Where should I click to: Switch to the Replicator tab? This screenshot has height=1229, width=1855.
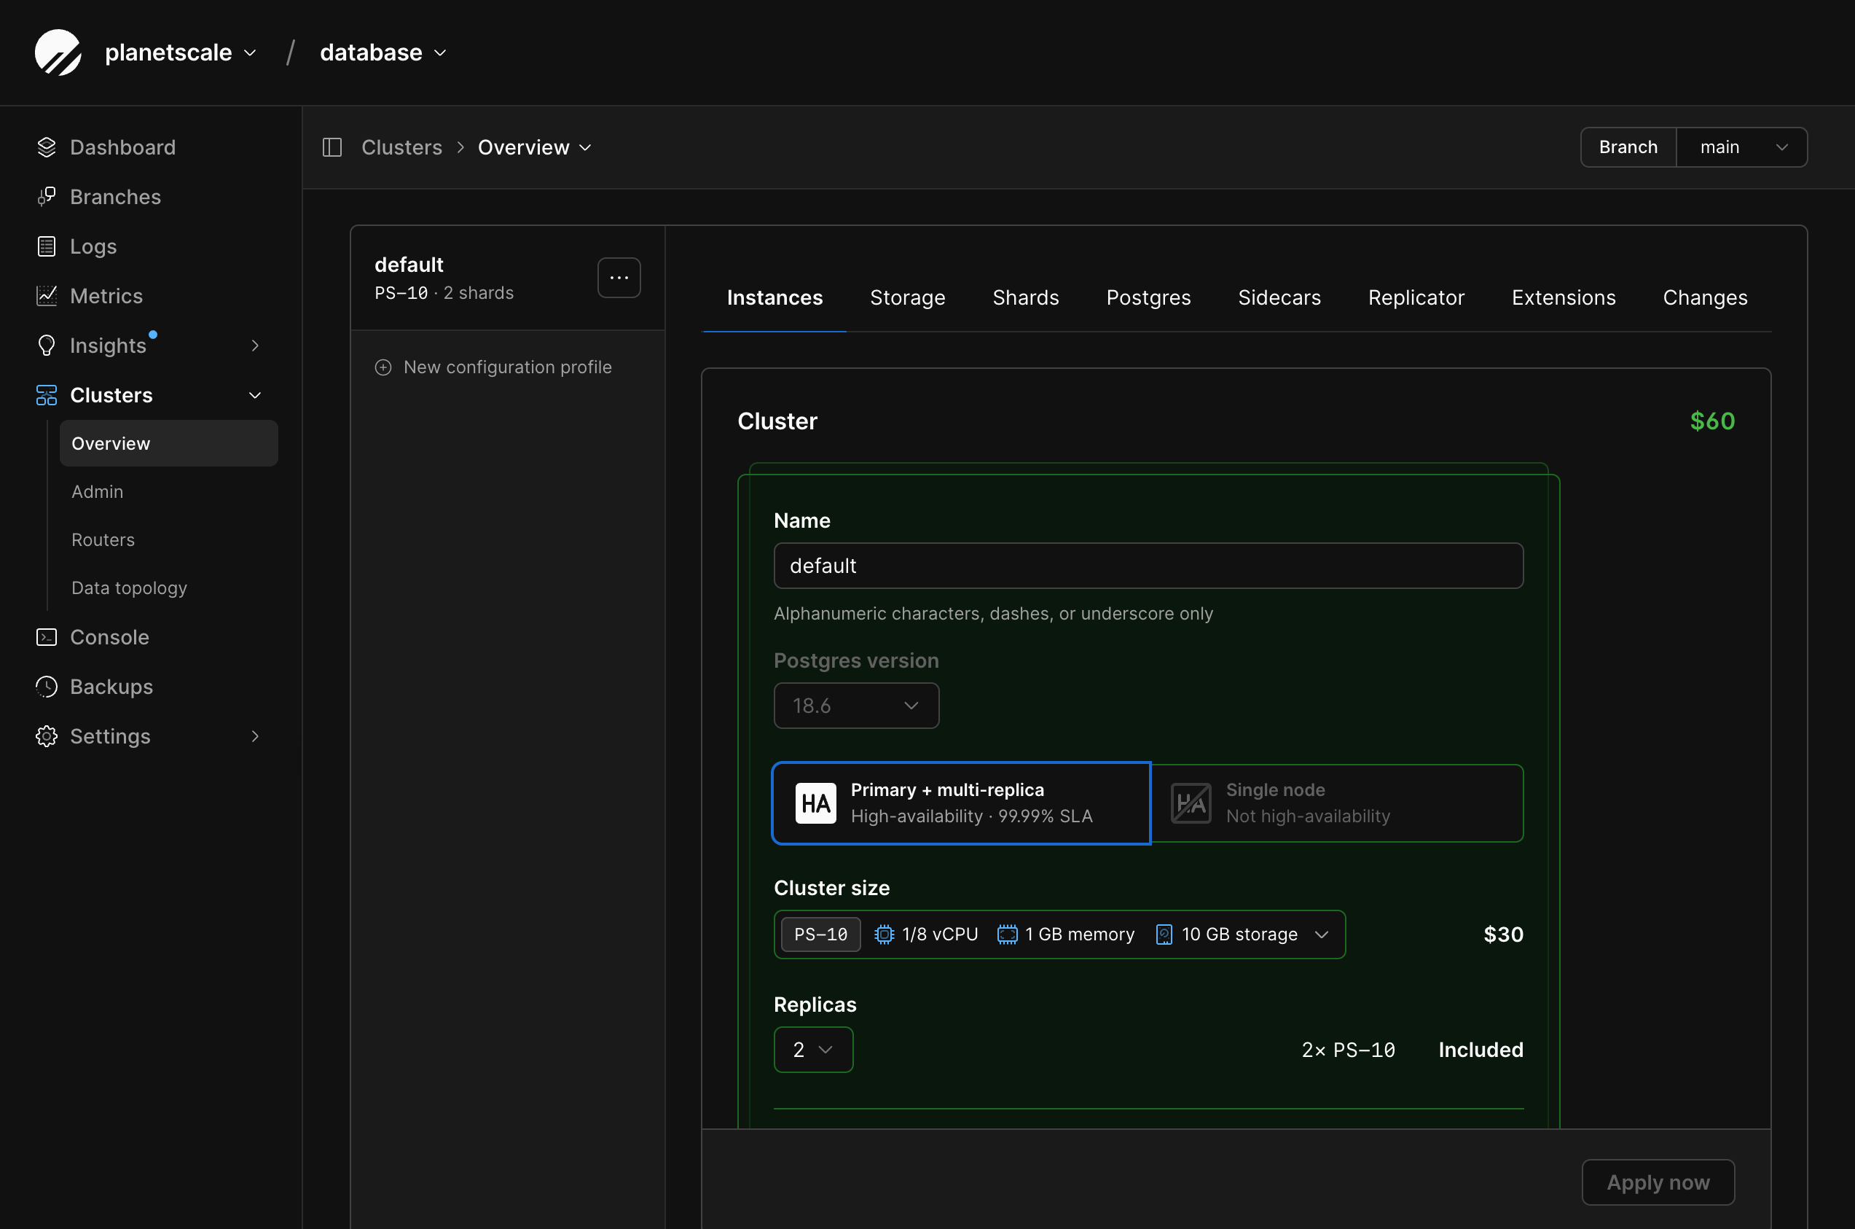1416,298
